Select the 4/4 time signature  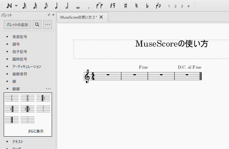(93, 76)
